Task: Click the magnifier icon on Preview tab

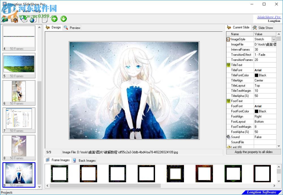Action: tap(65, 27)
